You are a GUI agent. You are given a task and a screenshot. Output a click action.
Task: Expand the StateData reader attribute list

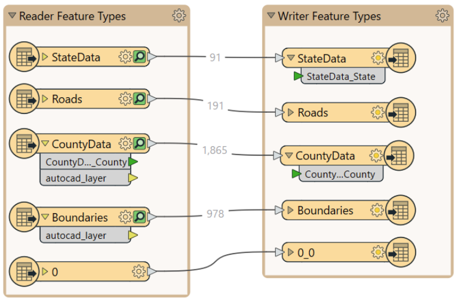coord(45,57)
